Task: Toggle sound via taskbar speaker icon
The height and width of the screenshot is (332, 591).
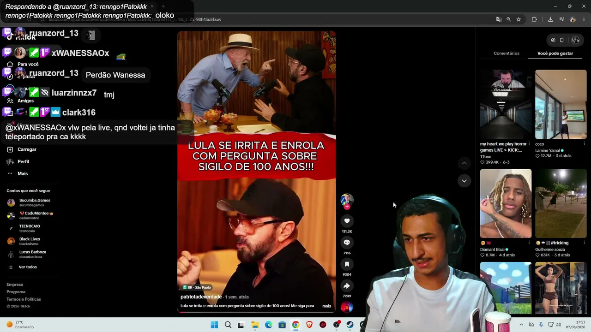Action: pyautogui.click(x=558, y=325)
